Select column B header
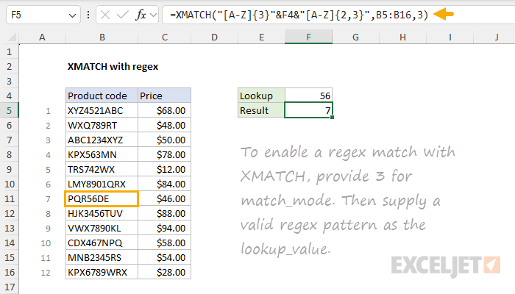The image size is (515, 294). coord(102,37)
